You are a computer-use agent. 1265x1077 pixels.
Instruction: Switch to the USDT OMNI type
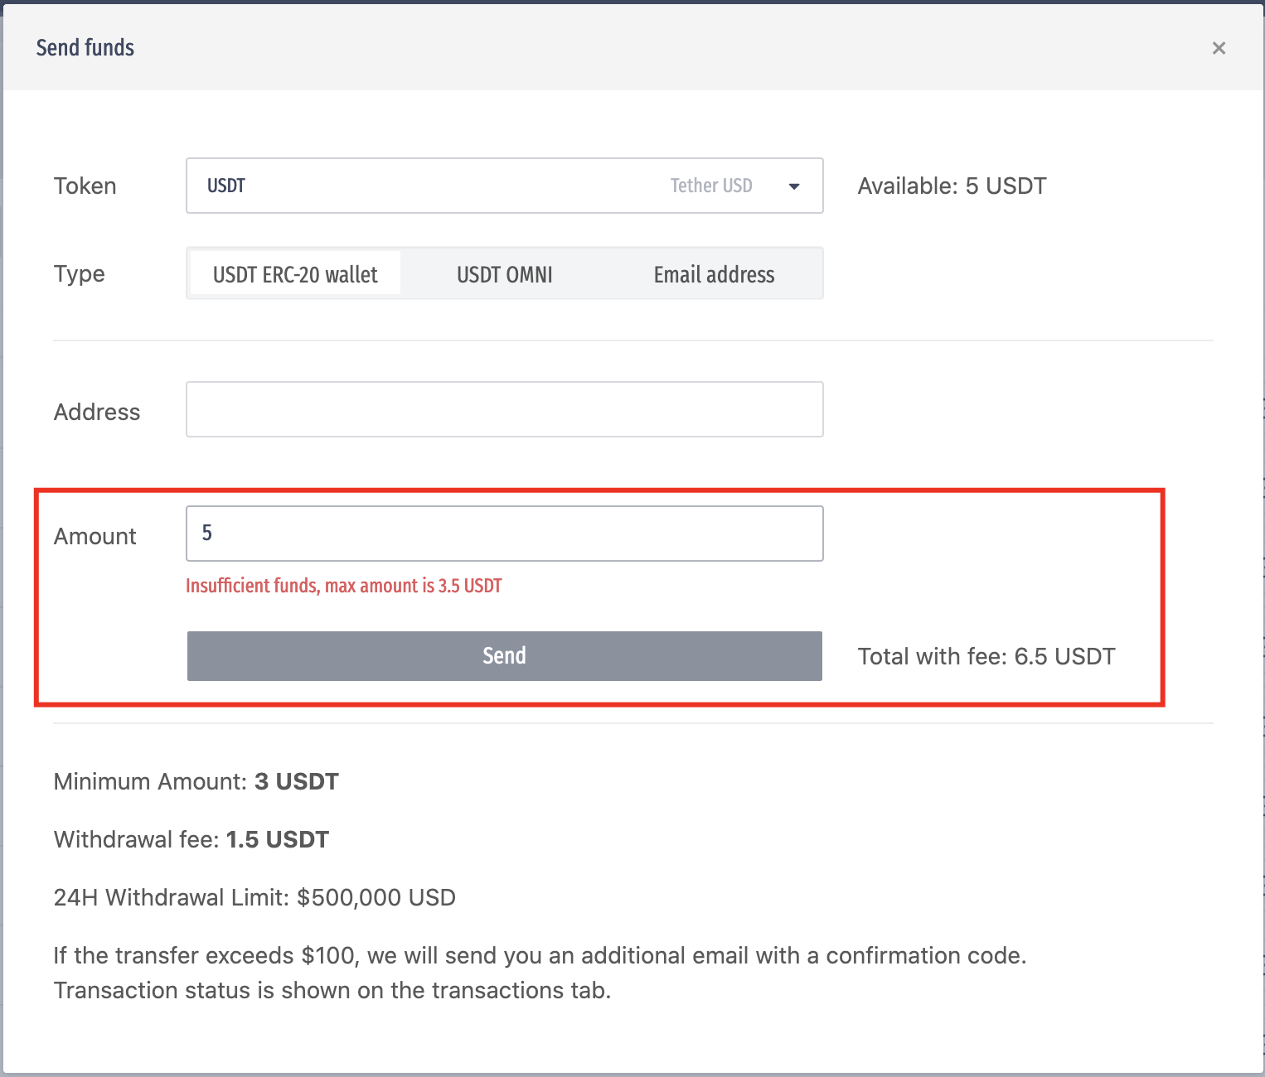pos(504,274)
